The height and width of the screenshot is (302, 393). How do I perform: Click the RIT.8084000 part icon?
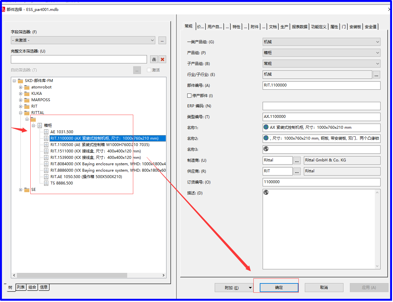[46, 164]
